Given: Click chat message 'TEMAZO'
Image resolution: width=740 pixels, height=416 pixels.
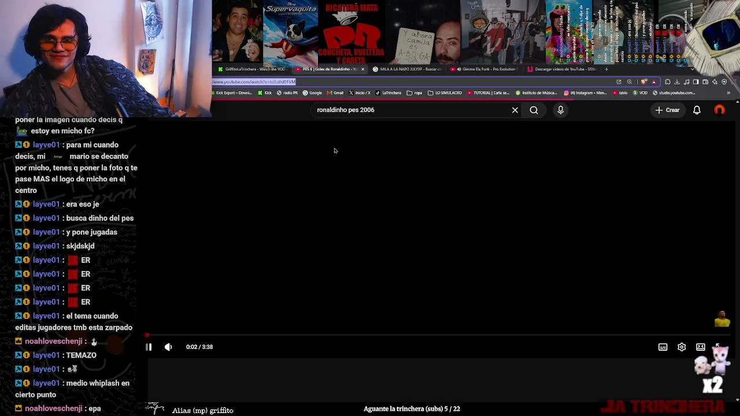Looking at the screenshot, I should point(81,355).
